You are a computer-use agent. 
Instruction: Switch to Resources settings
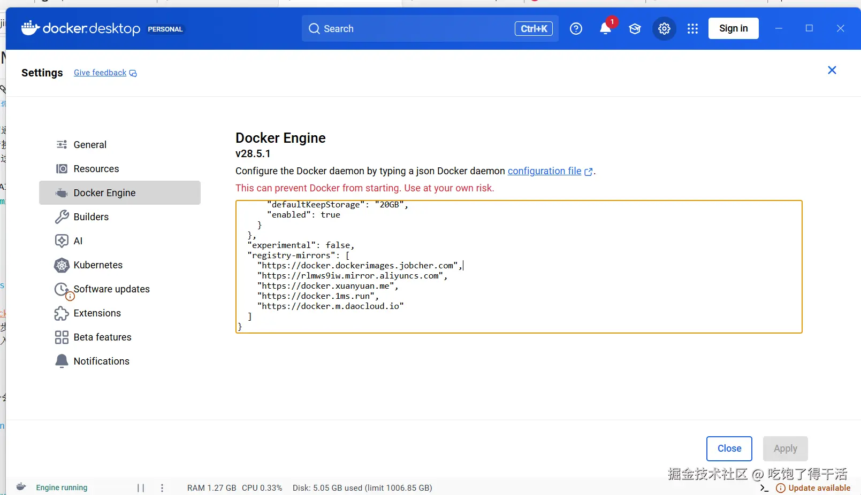click(x=120, y=168)
